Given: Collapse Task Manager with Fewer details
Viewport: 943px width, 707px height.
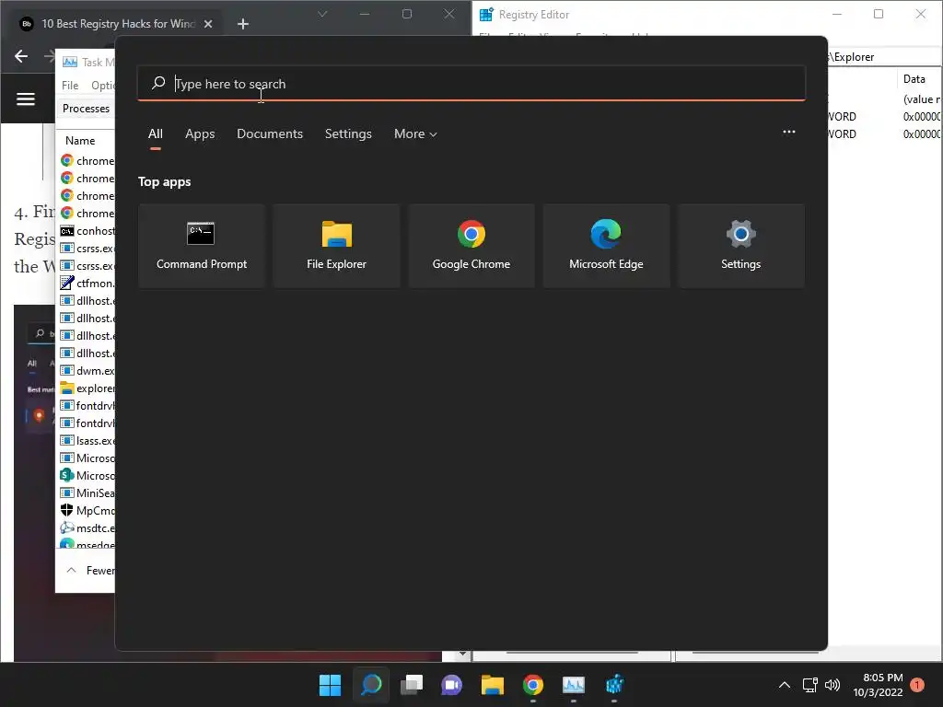Looking at the screenshot, I should tap(89, 570).
